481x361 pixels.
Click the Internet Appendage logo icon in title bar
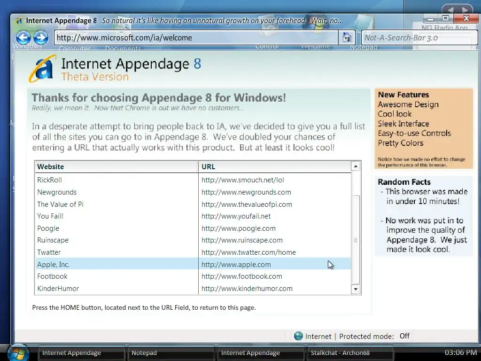(19, 21)
